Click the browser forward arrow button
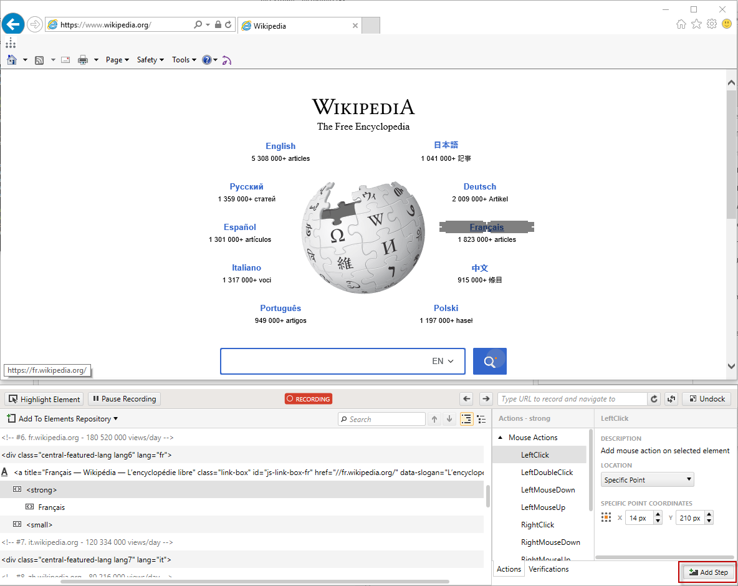 click(x=35, y=24)
